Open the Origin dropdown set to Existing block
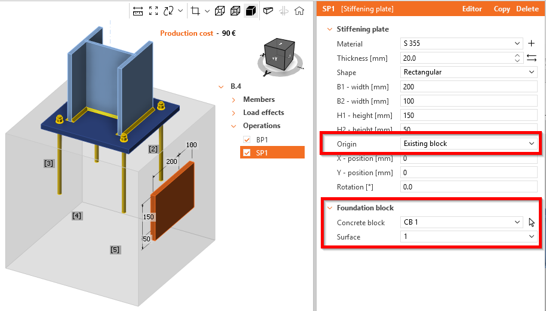 tap(531, 144)
